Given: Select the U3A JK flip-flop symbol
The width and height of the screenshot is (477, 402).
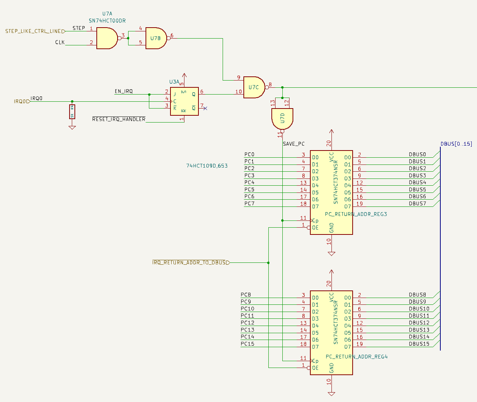Looking at the screenshot, I should point(184,102).
